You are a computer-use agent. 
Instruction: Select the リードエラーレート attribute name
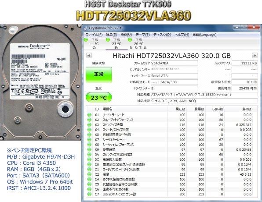pyautogui.click(x=113, y=115)
